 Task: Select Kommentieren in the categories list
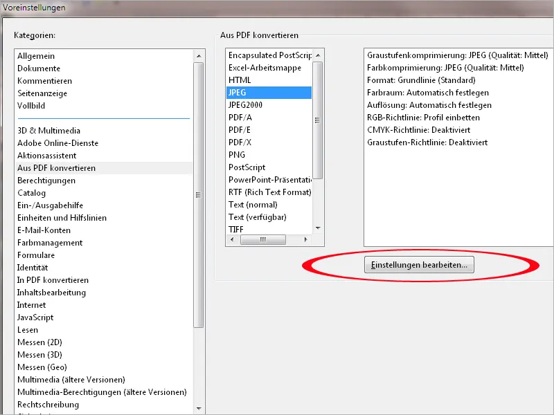pyautogui.click(x=44, y=80)
